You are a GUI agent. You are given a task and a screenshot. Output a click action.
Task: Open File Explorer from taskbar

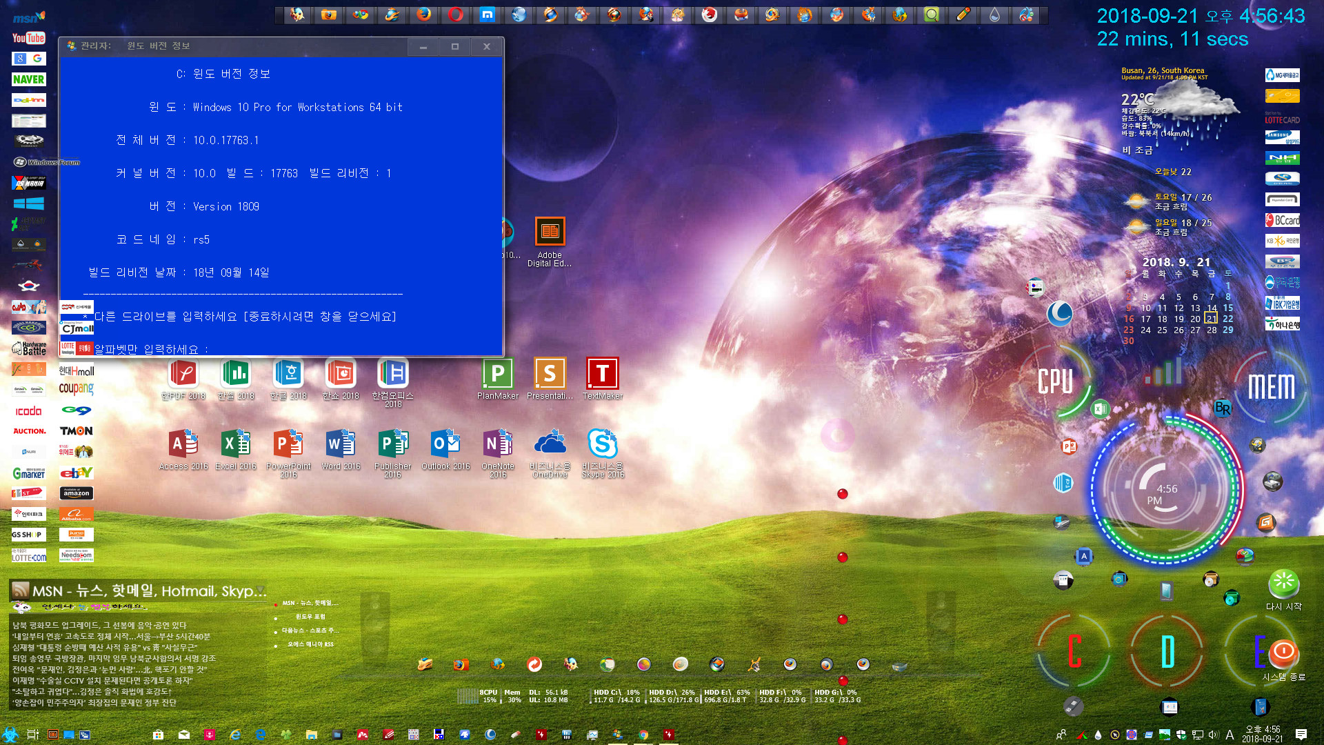(311, 735)
